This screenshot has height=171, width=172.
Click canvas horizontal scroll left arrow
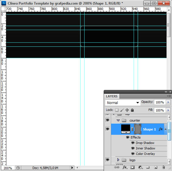[77, 168]
